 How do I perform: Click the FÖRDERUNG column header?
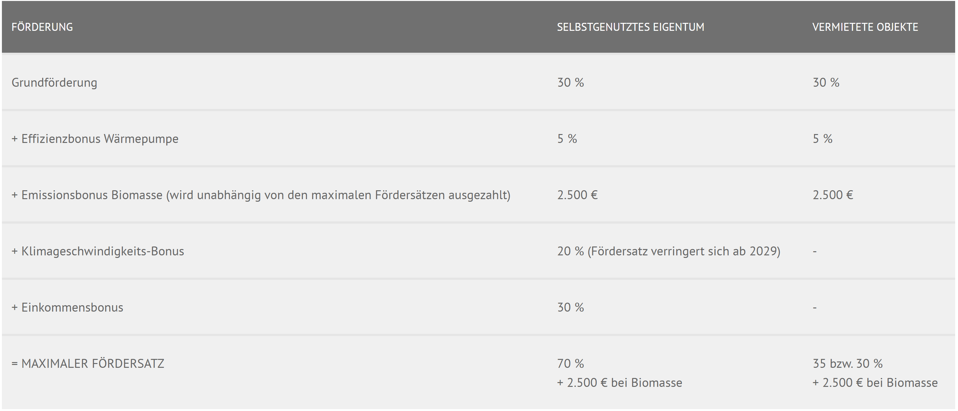(x=42, y=27)
